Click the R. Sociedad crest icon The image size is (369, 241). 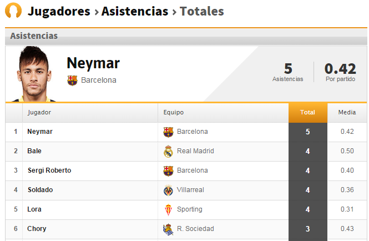tap(168, 229)
